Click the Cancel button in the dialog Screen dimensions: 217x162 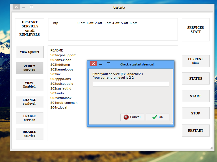[132, 117]
